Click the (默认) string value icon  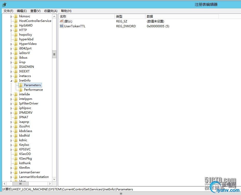(62, 21)
